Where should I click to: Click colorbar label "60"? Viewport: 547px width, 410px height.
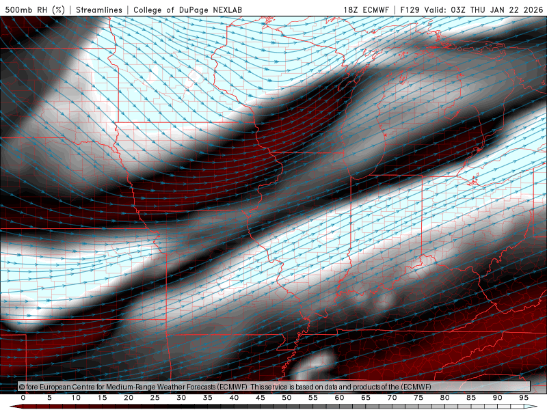pyautogui.click(x=339, y=398)
